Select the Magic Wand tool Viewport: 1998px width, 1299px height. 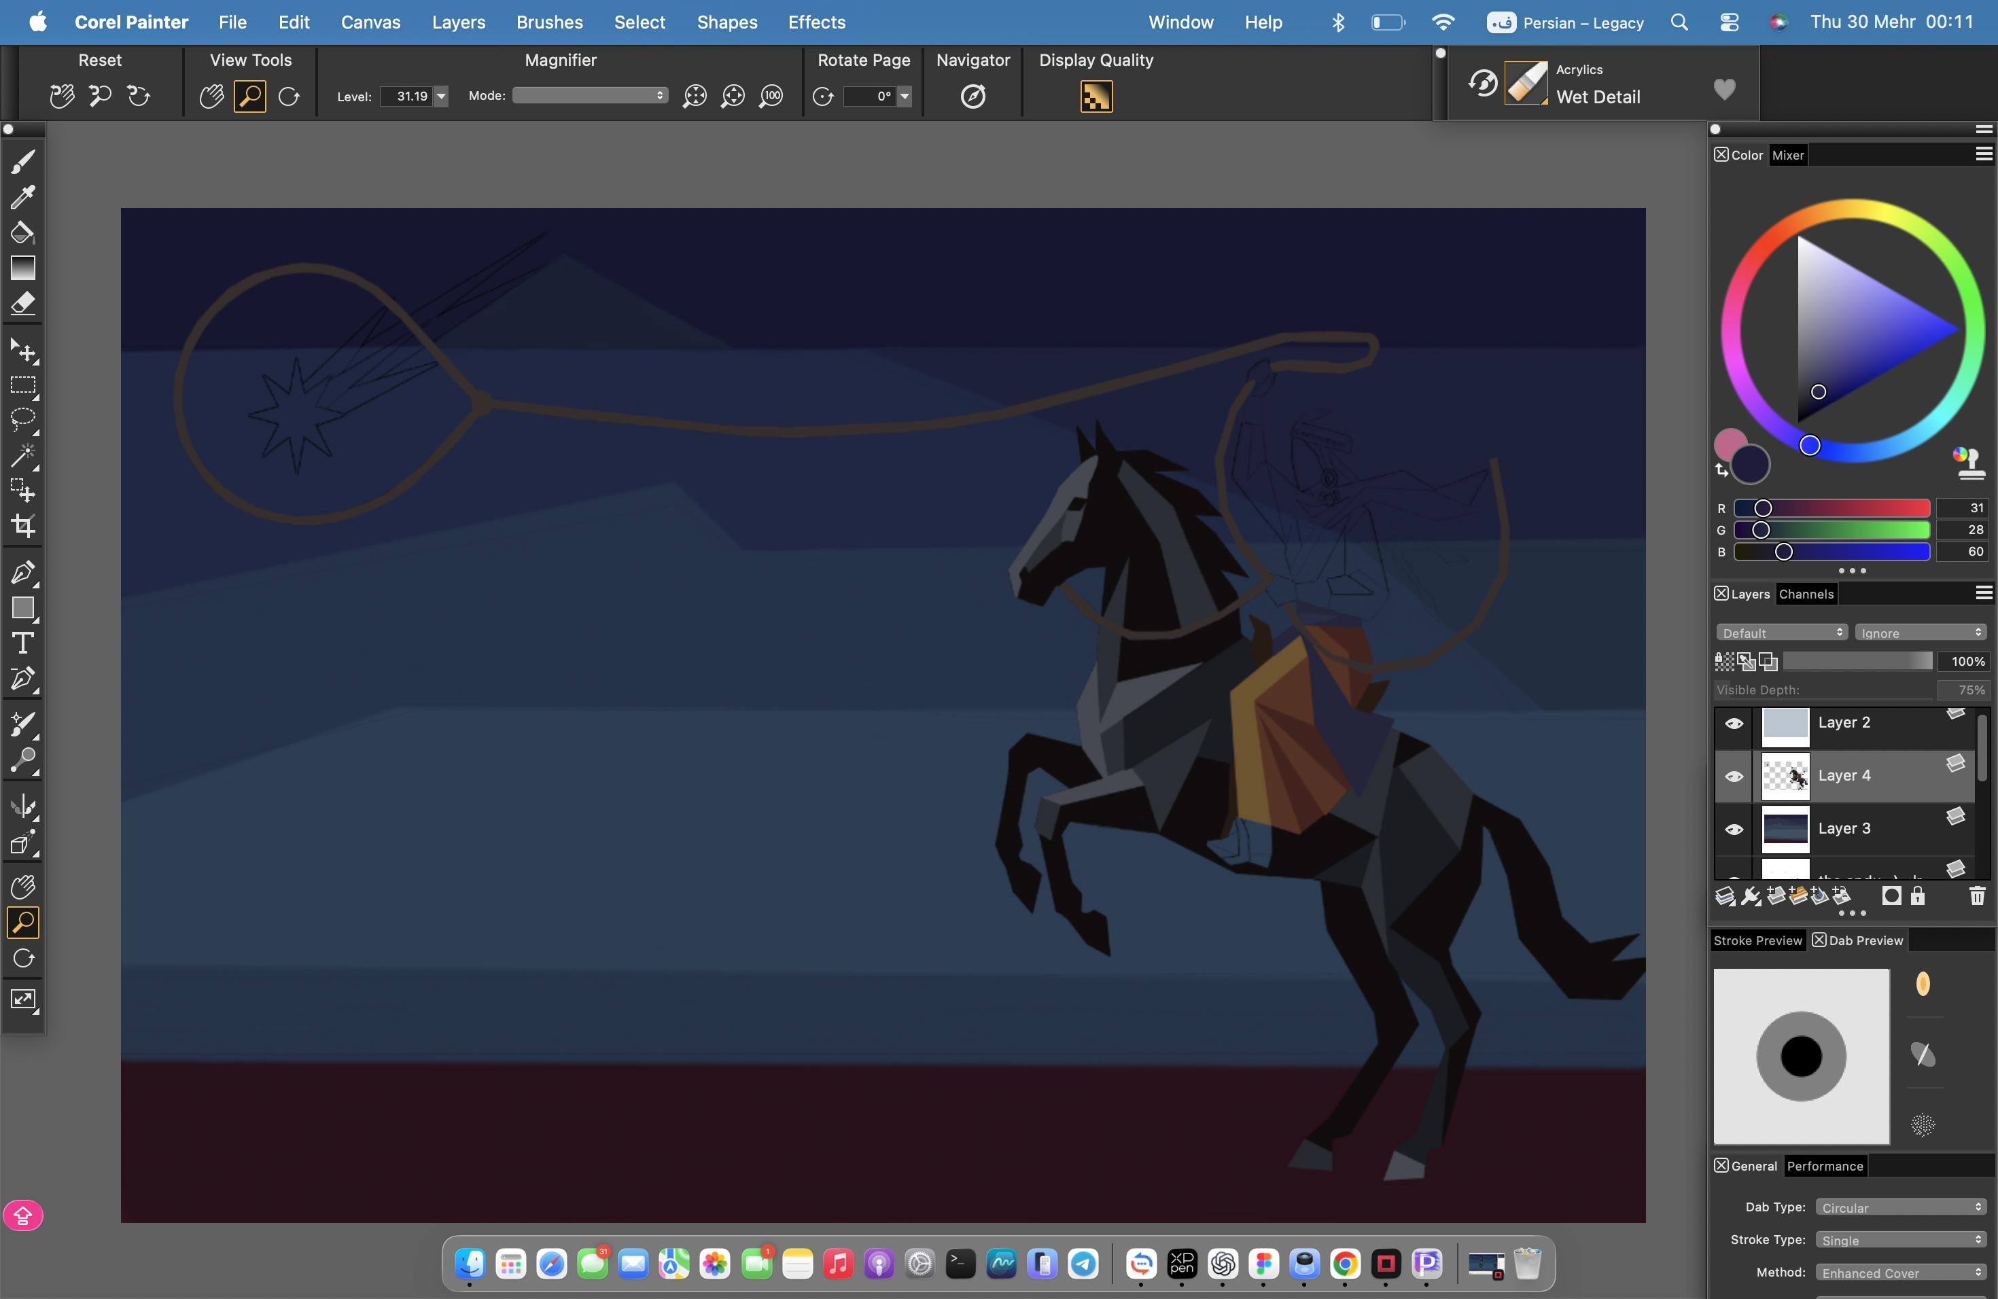(x=24, y=456)
